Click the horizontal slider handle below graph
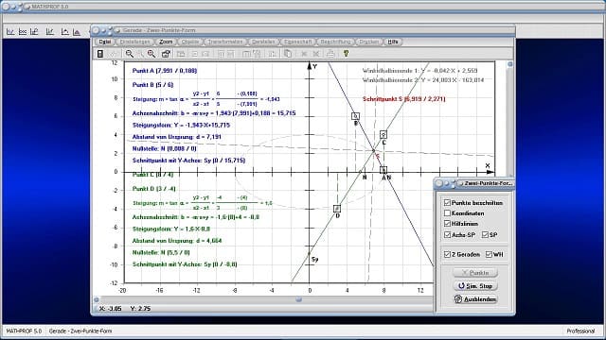 click(298, 299)
